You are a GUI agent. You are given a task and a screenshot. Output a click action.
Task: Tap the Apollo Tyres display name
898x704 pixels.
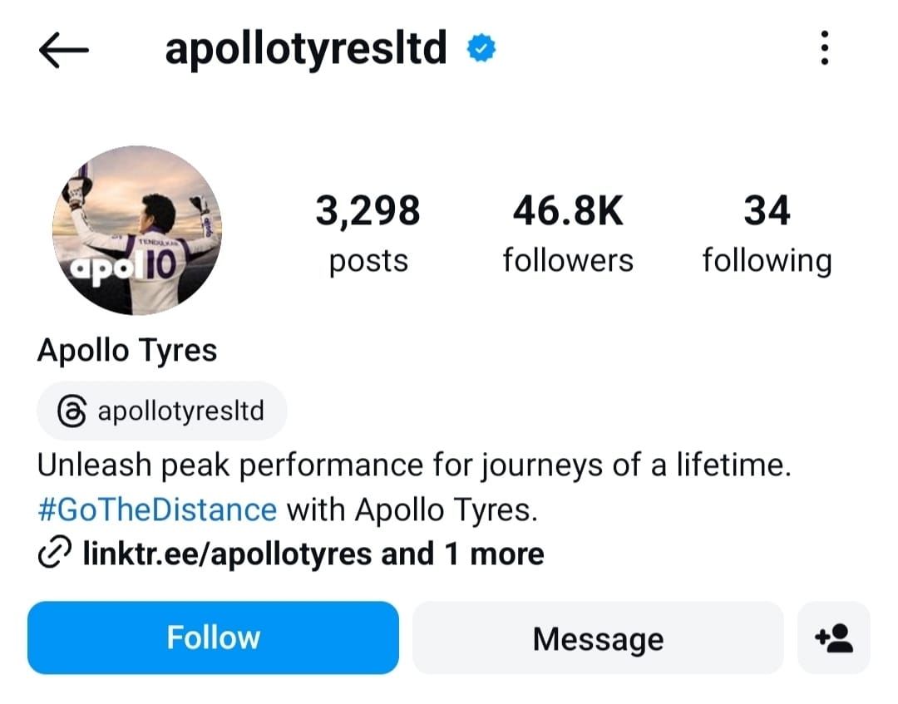click(126, 350)
